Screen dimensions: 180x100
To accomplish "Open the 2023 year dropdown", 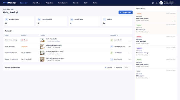I will point(127,67).
